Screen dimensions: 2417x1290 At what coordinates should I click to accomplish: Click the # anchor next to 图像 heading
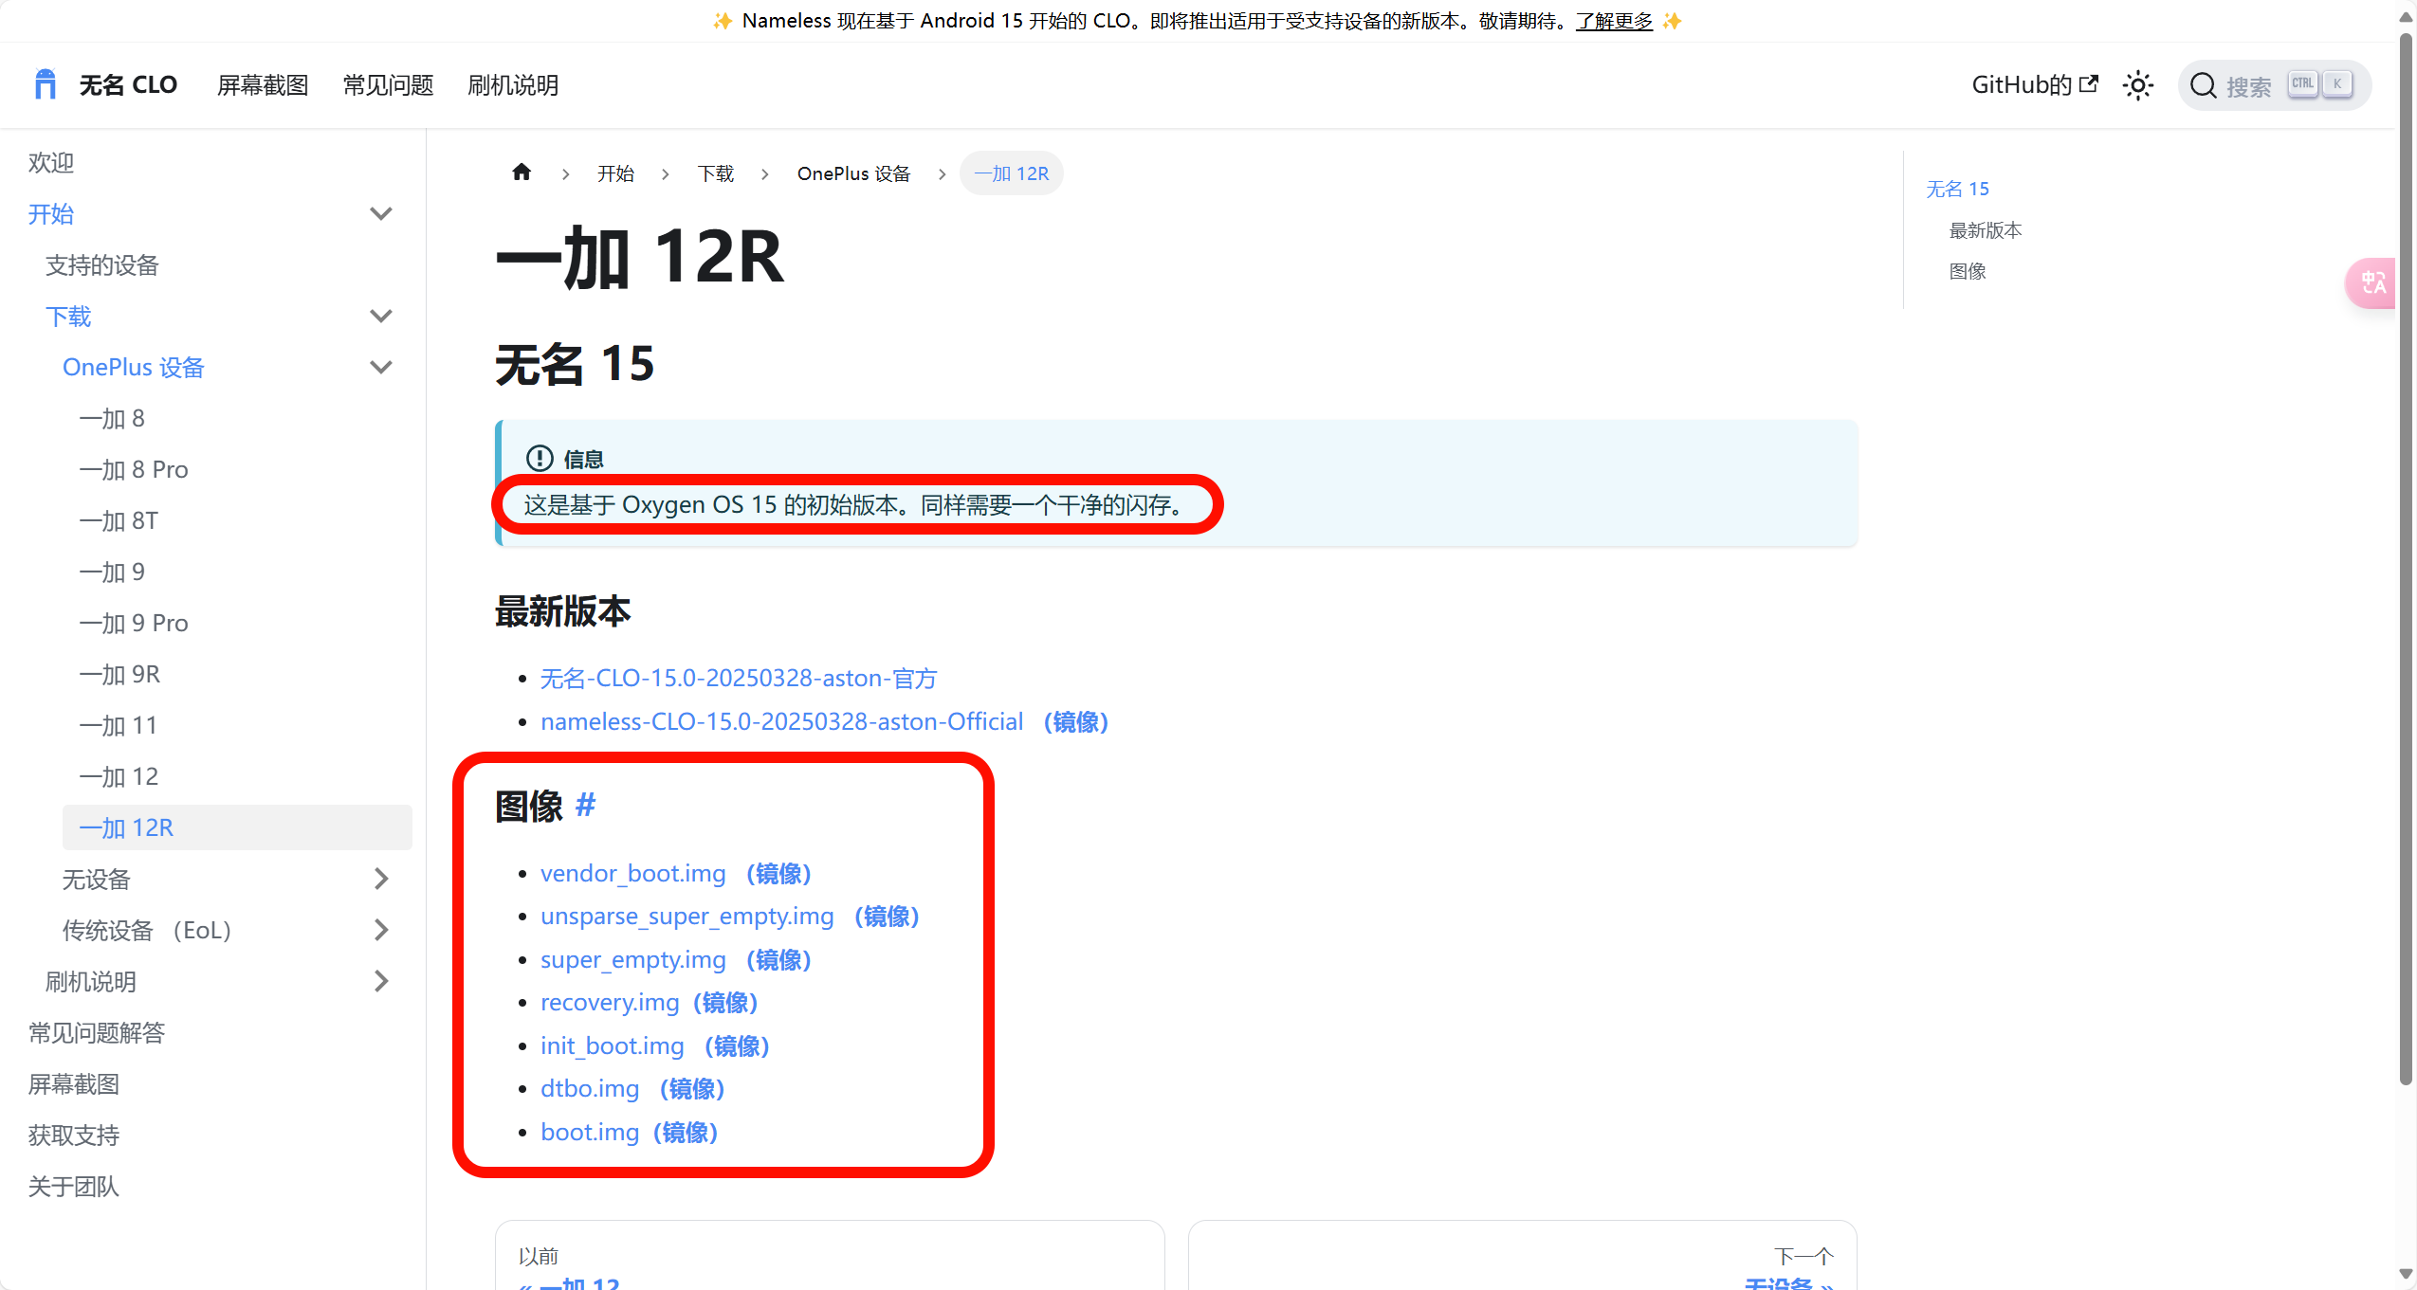point(585,805)
